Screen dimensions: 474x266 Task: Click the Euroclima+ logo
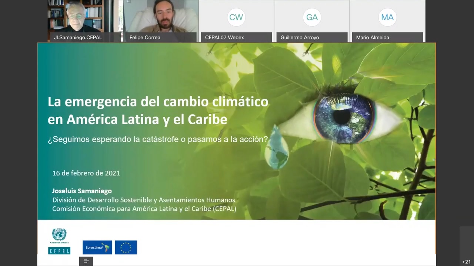[x=97, y=247]
